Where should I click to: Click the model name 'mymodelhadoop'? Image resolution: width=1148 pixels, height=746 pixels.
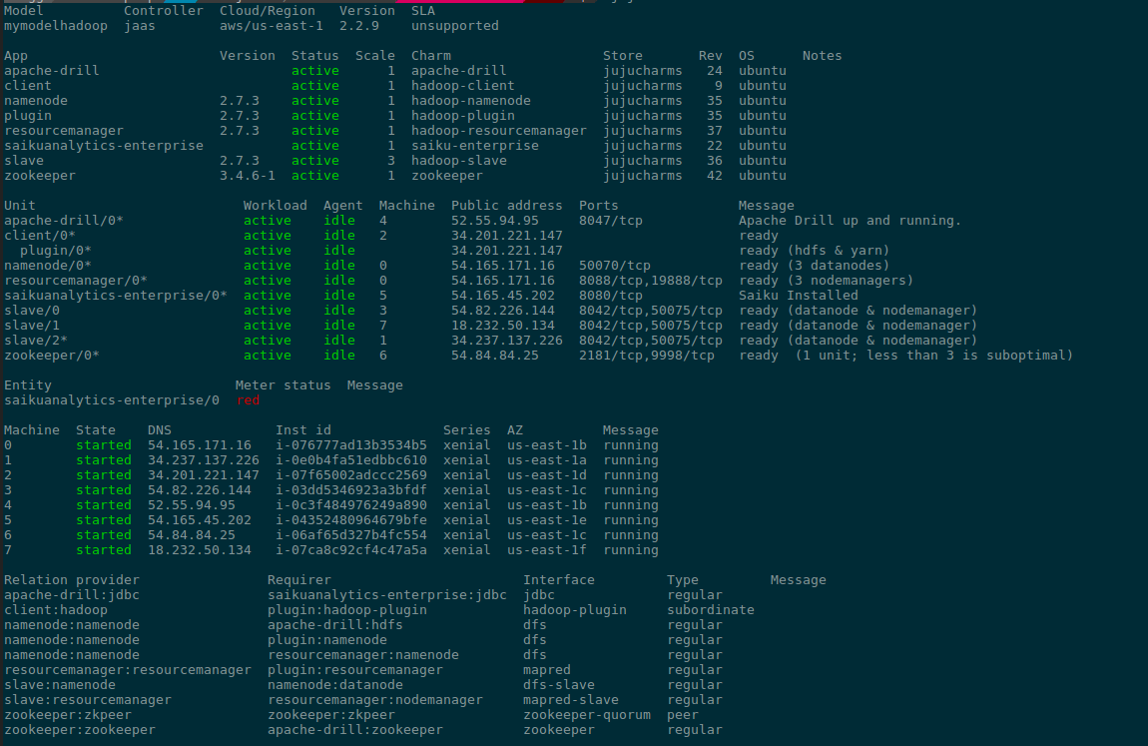coord(56,26)
